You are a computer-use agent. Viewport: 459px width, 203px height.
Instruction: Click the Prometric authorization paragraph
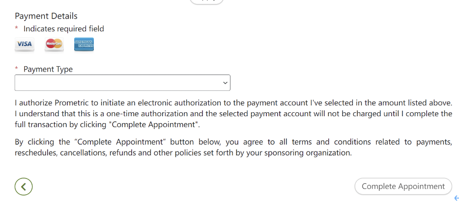click(x=233, y=114)
